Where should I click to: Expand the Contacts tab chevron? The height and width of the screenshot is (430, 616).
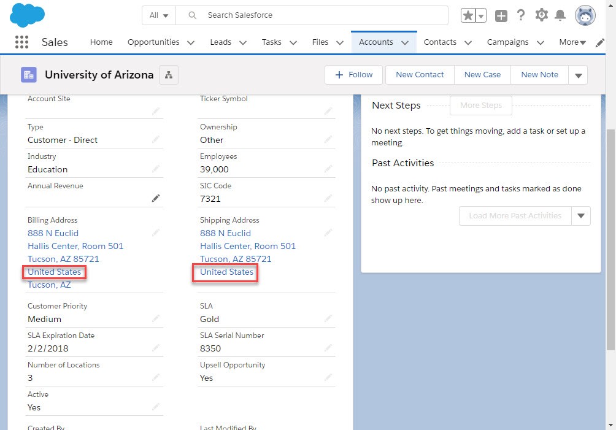click(x=468, y=42)
